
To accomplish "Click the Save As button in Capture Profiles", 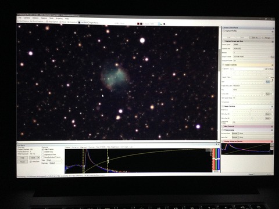I will (x=255, y=38).
